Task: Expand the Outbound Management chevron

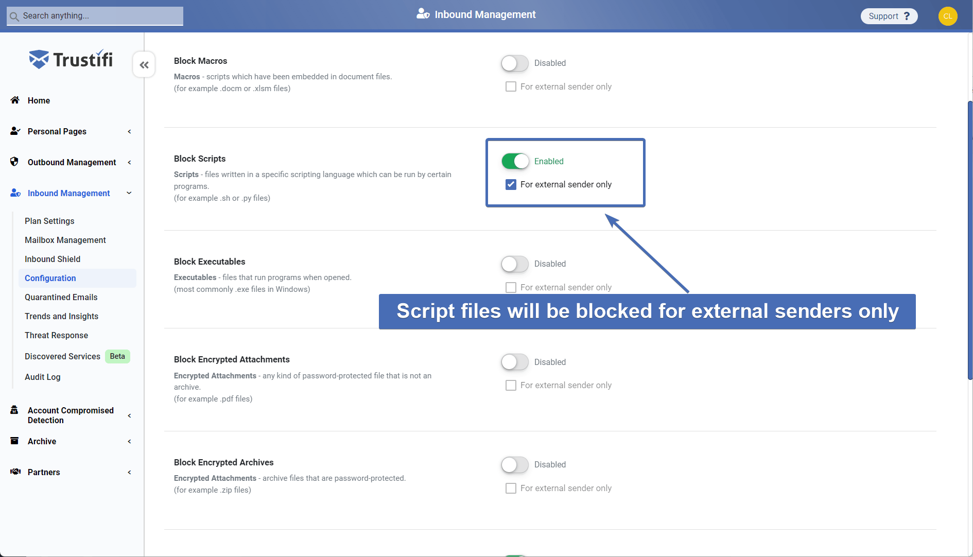Action: (129, 162)
